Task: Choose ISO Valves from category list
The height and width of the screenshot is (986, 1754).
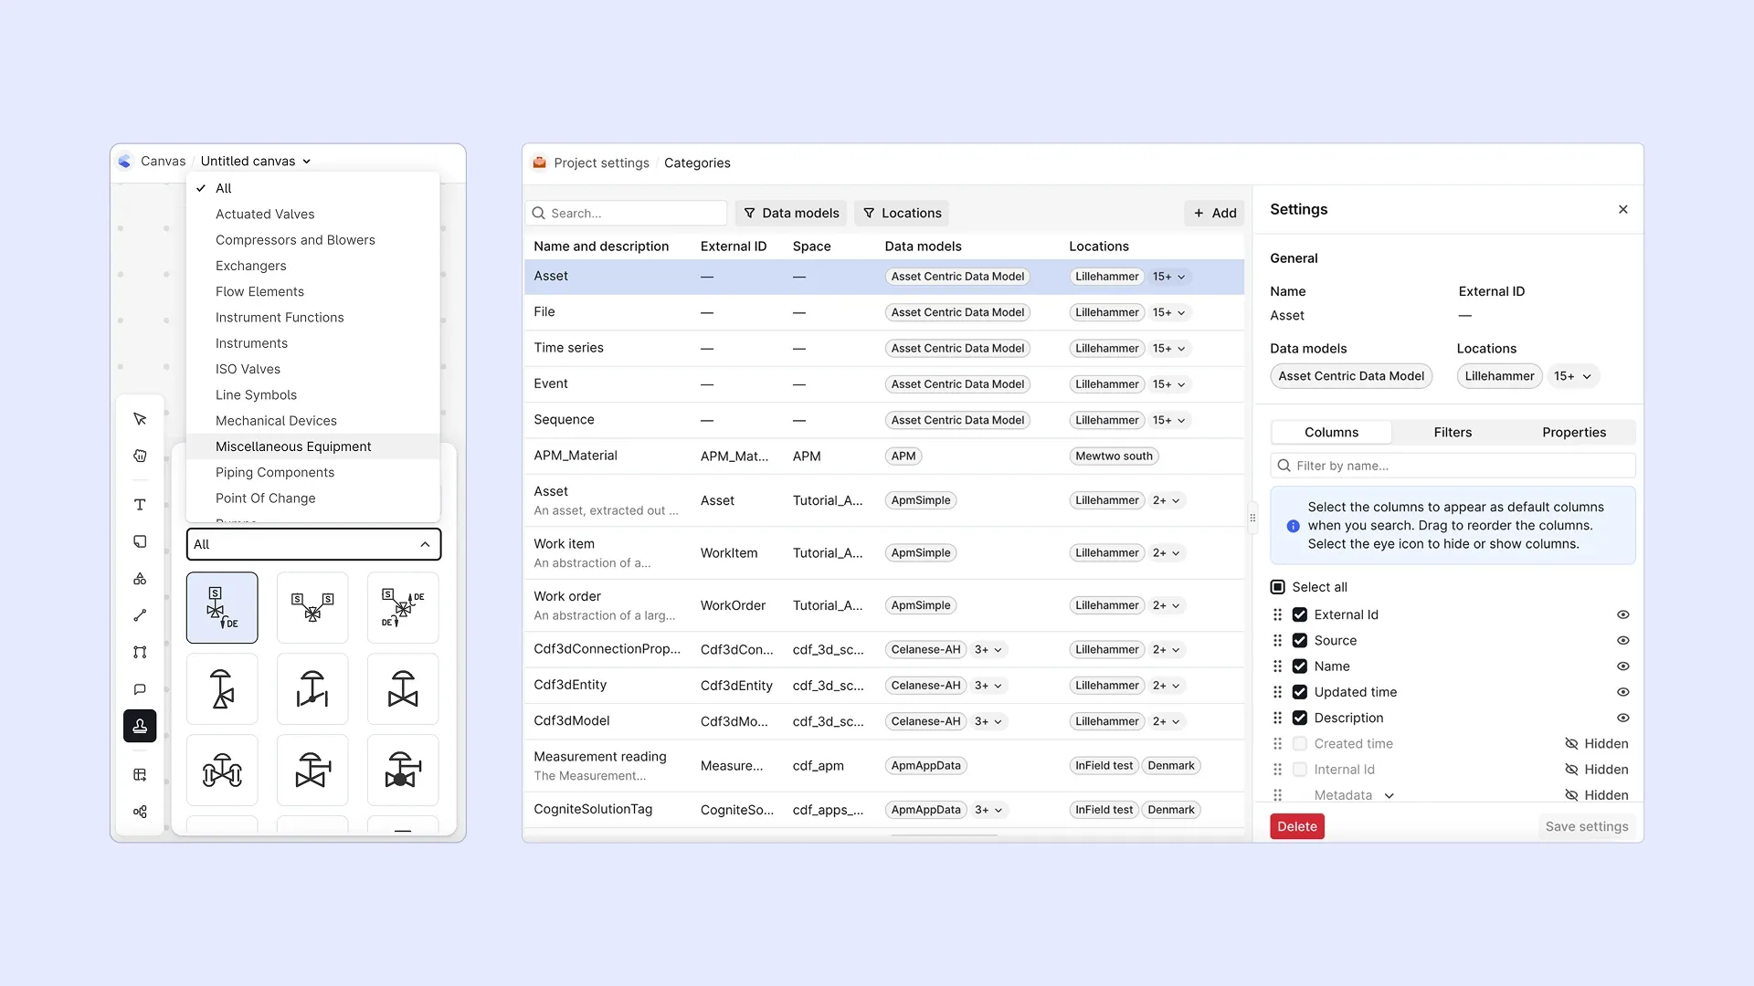Action: click(x=313, y=369)
